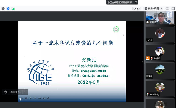
Task: Go to next slide in slideshow toolbar
Action: click(26, 98)
